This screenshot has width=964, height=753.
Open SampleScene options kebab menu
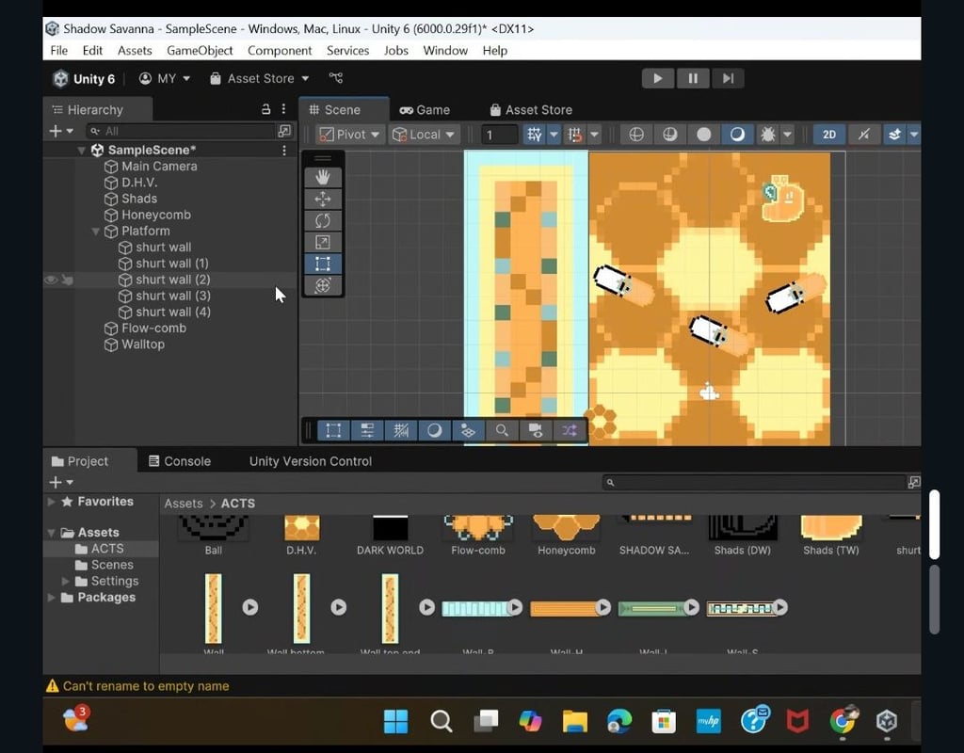point(284,150)
